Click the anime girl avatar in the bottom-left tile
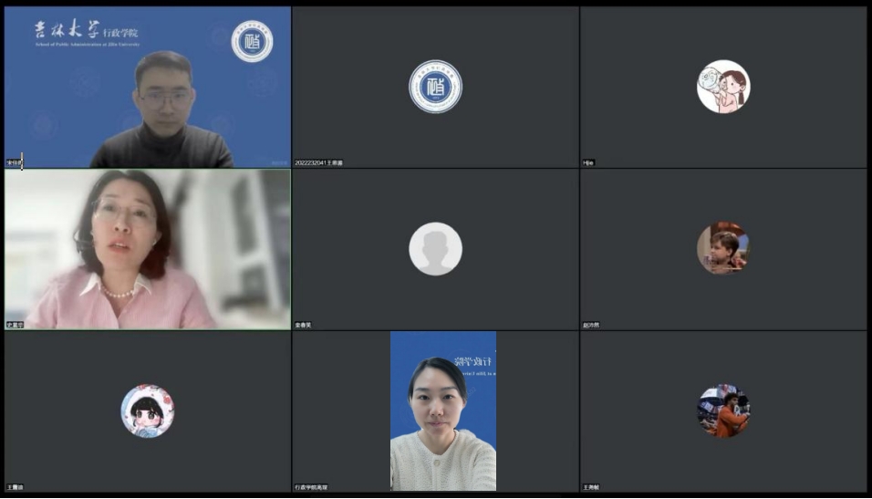The width and height of the screenshot is (872, 499). point(148,411)
